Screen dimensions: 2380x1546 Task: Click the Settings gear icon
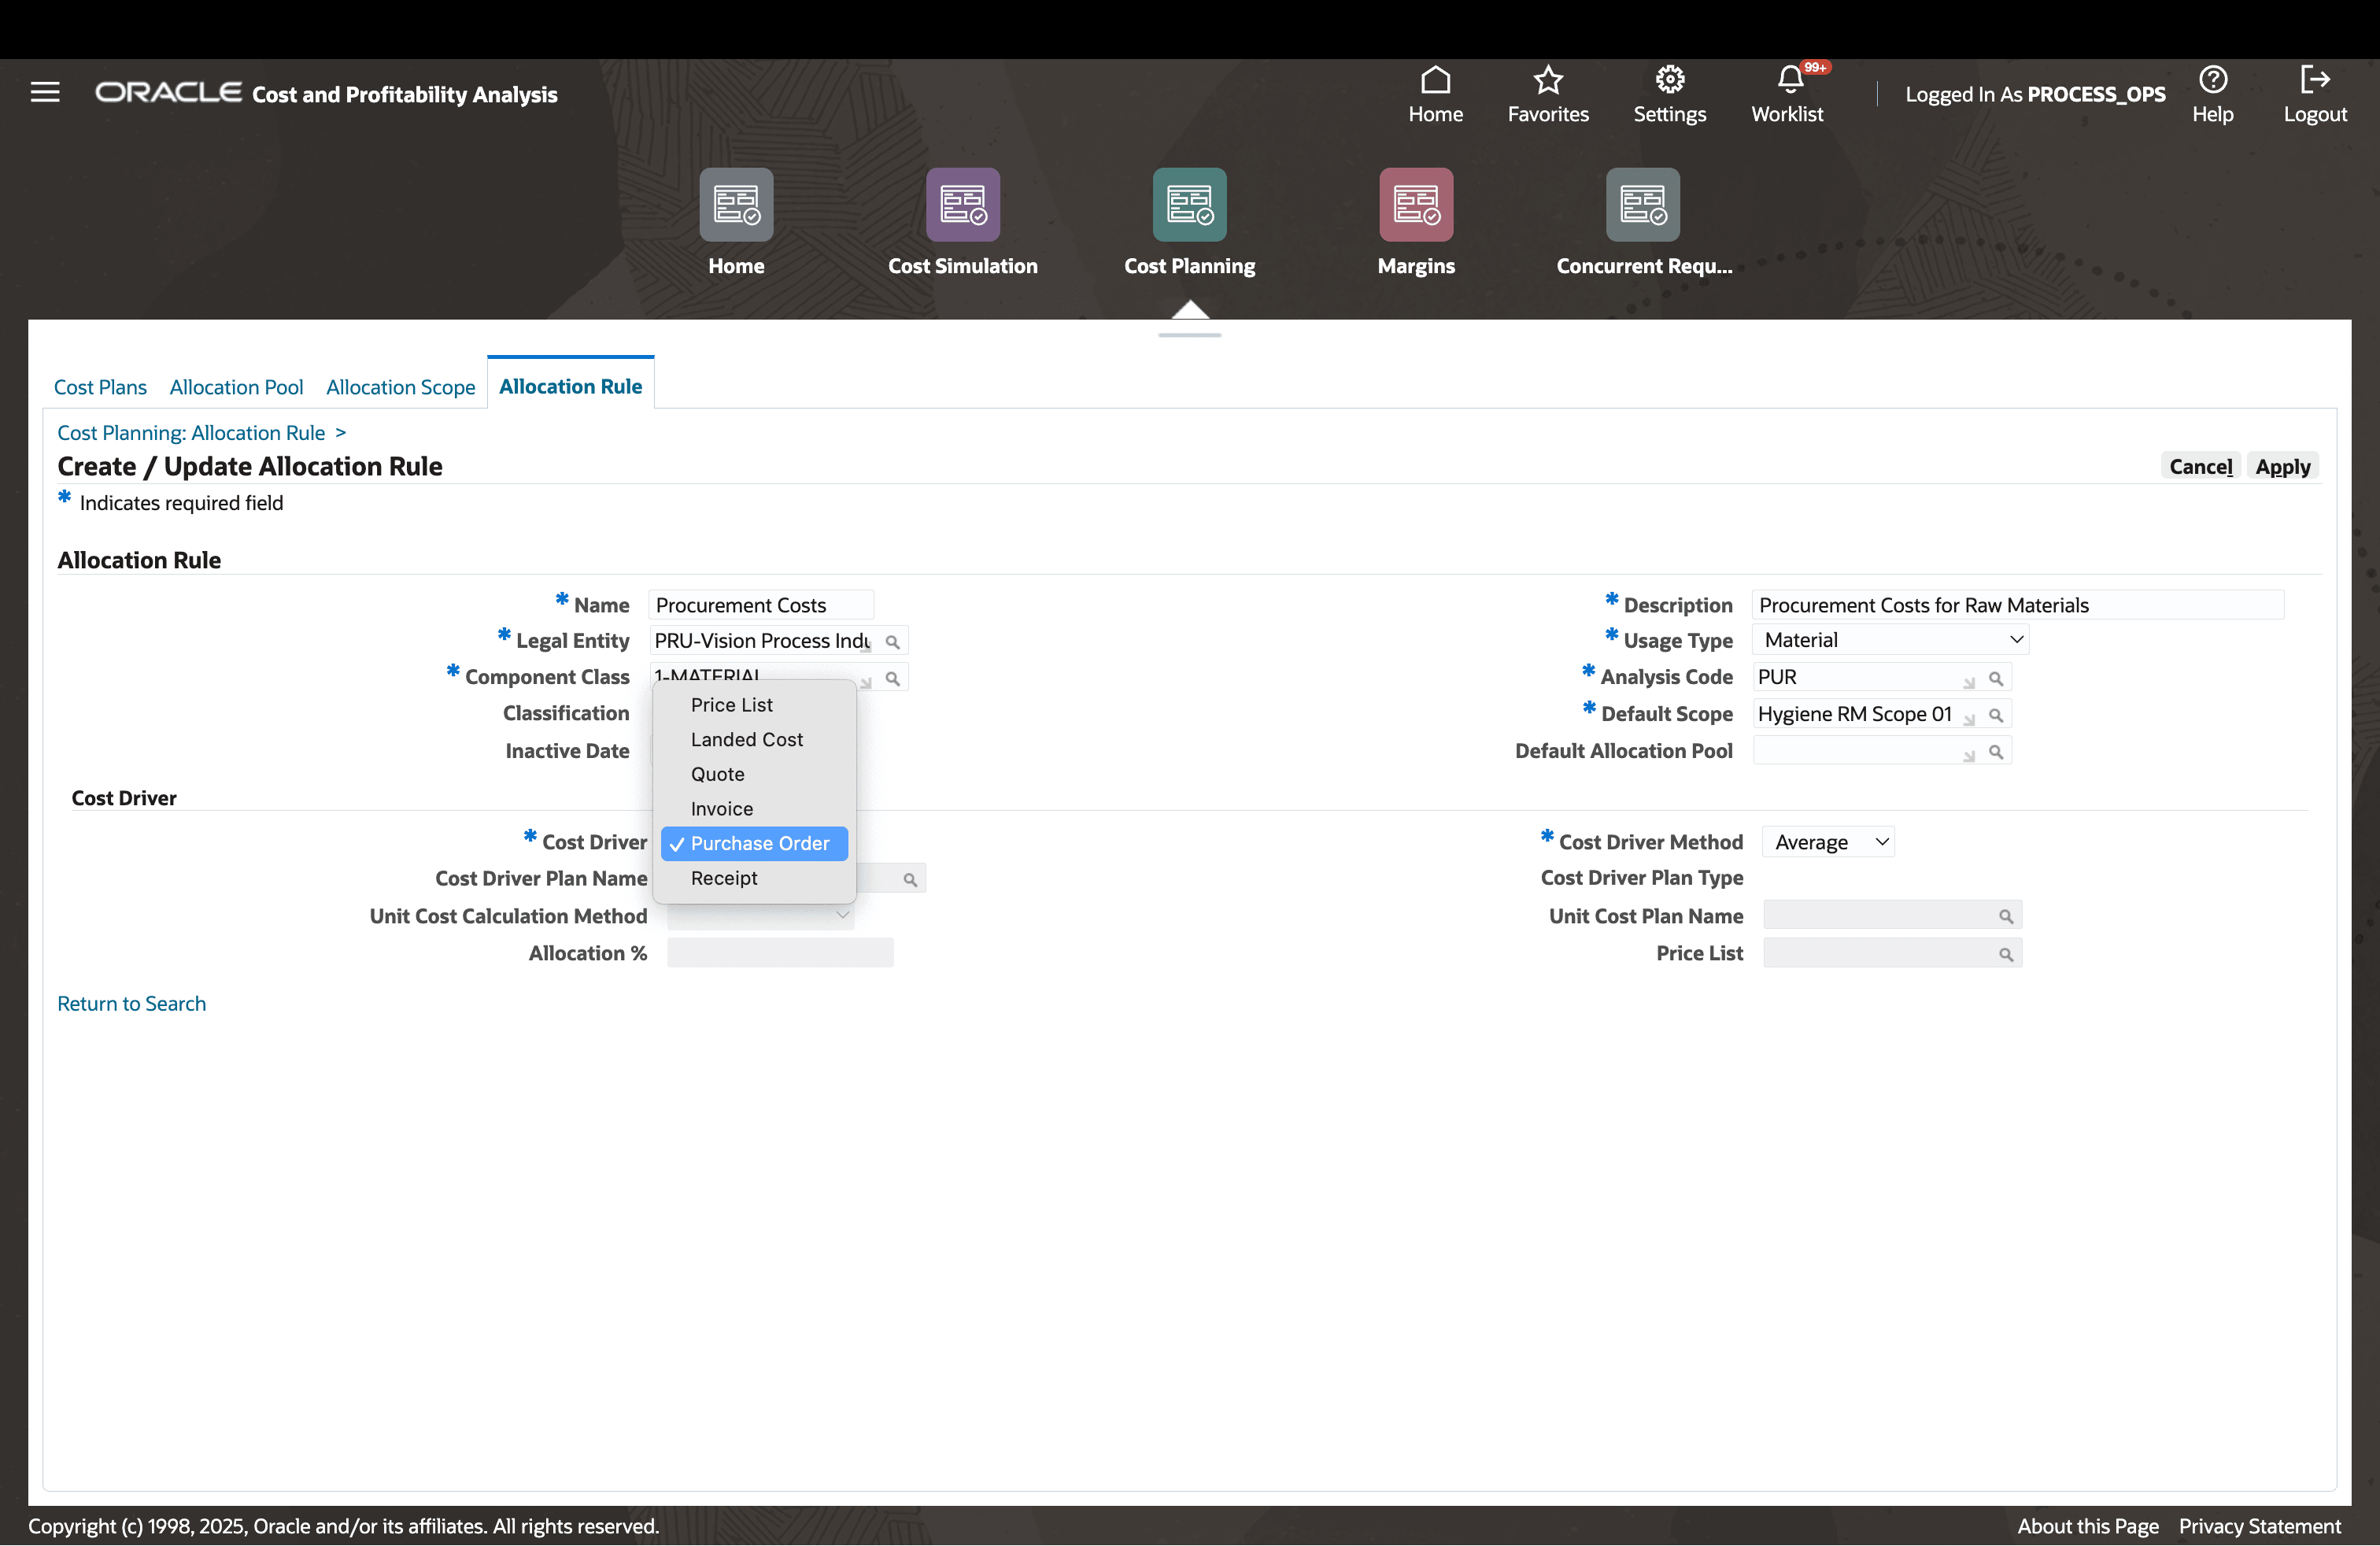(1669, 80)
